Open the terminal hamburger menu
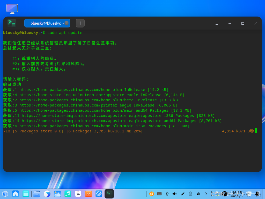Screen dimensions: 265x199 click(x=217, y=23)
